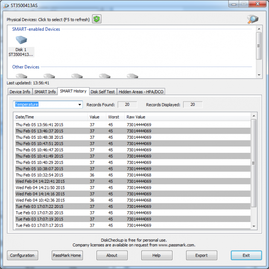Click the Export button

coord(202,255)
